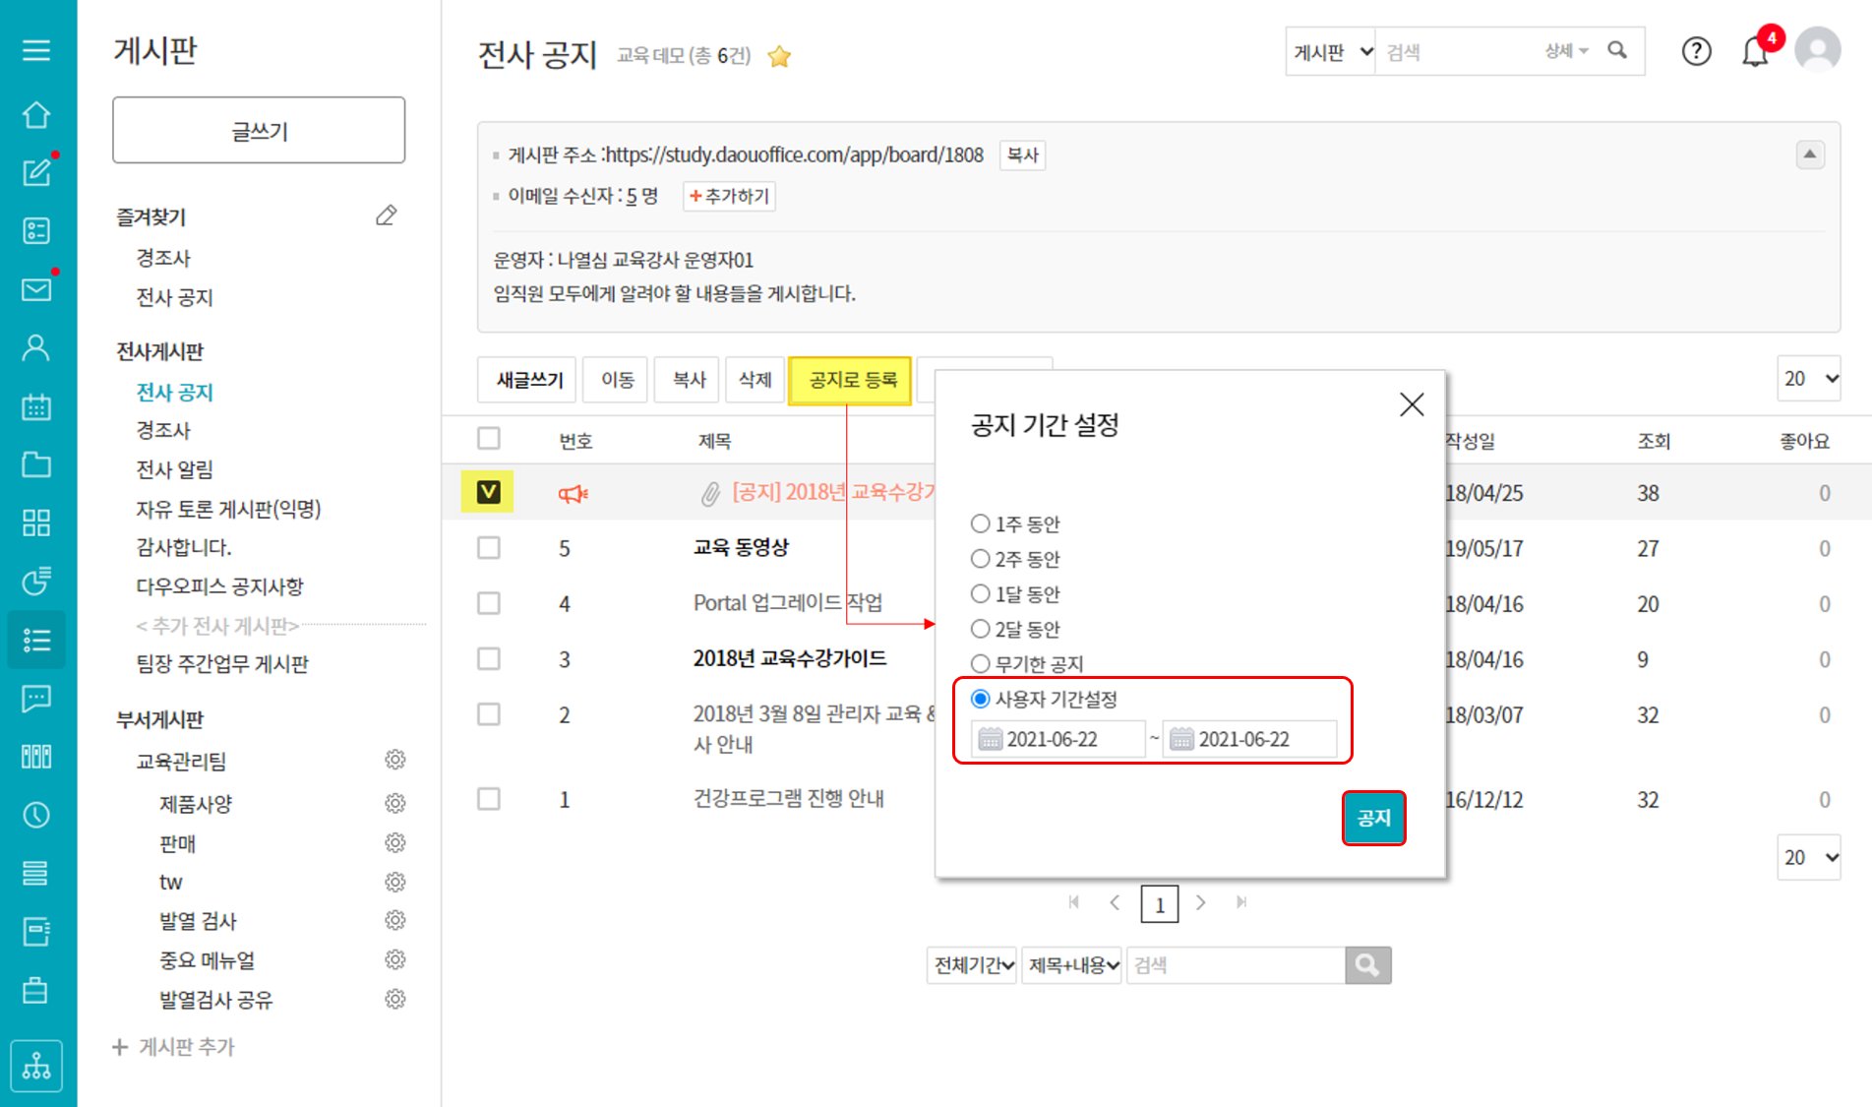The image size is (1872, 1107).
Task: Expand the 전체기간 period dropdown
Action: [973, 965]
